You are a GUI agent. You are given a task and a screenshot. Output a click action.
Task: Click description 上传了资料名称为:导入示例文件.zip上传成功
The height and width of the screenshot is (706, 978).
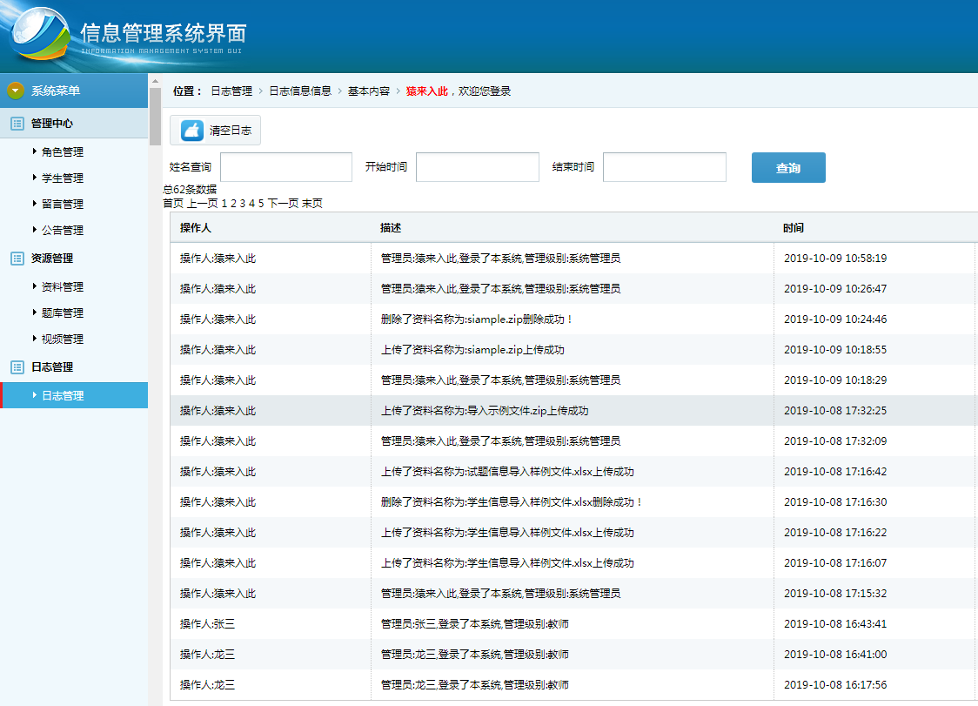pos(485,411)
